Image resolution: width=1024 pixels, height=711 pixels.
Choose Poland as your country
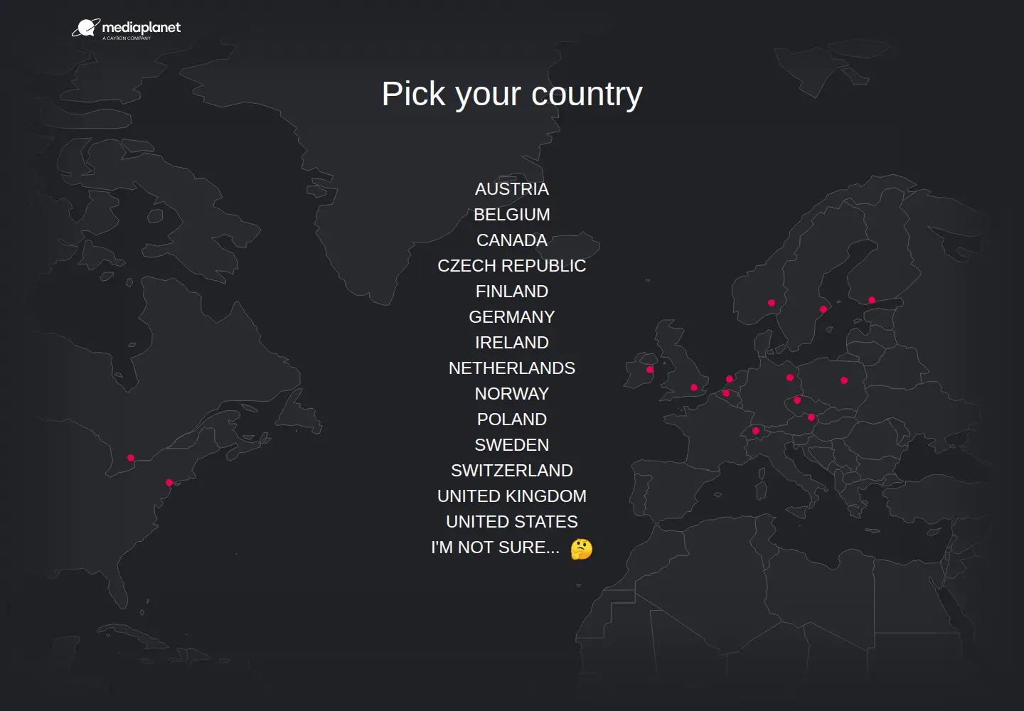pyautogui.click(x=512, y=419)
